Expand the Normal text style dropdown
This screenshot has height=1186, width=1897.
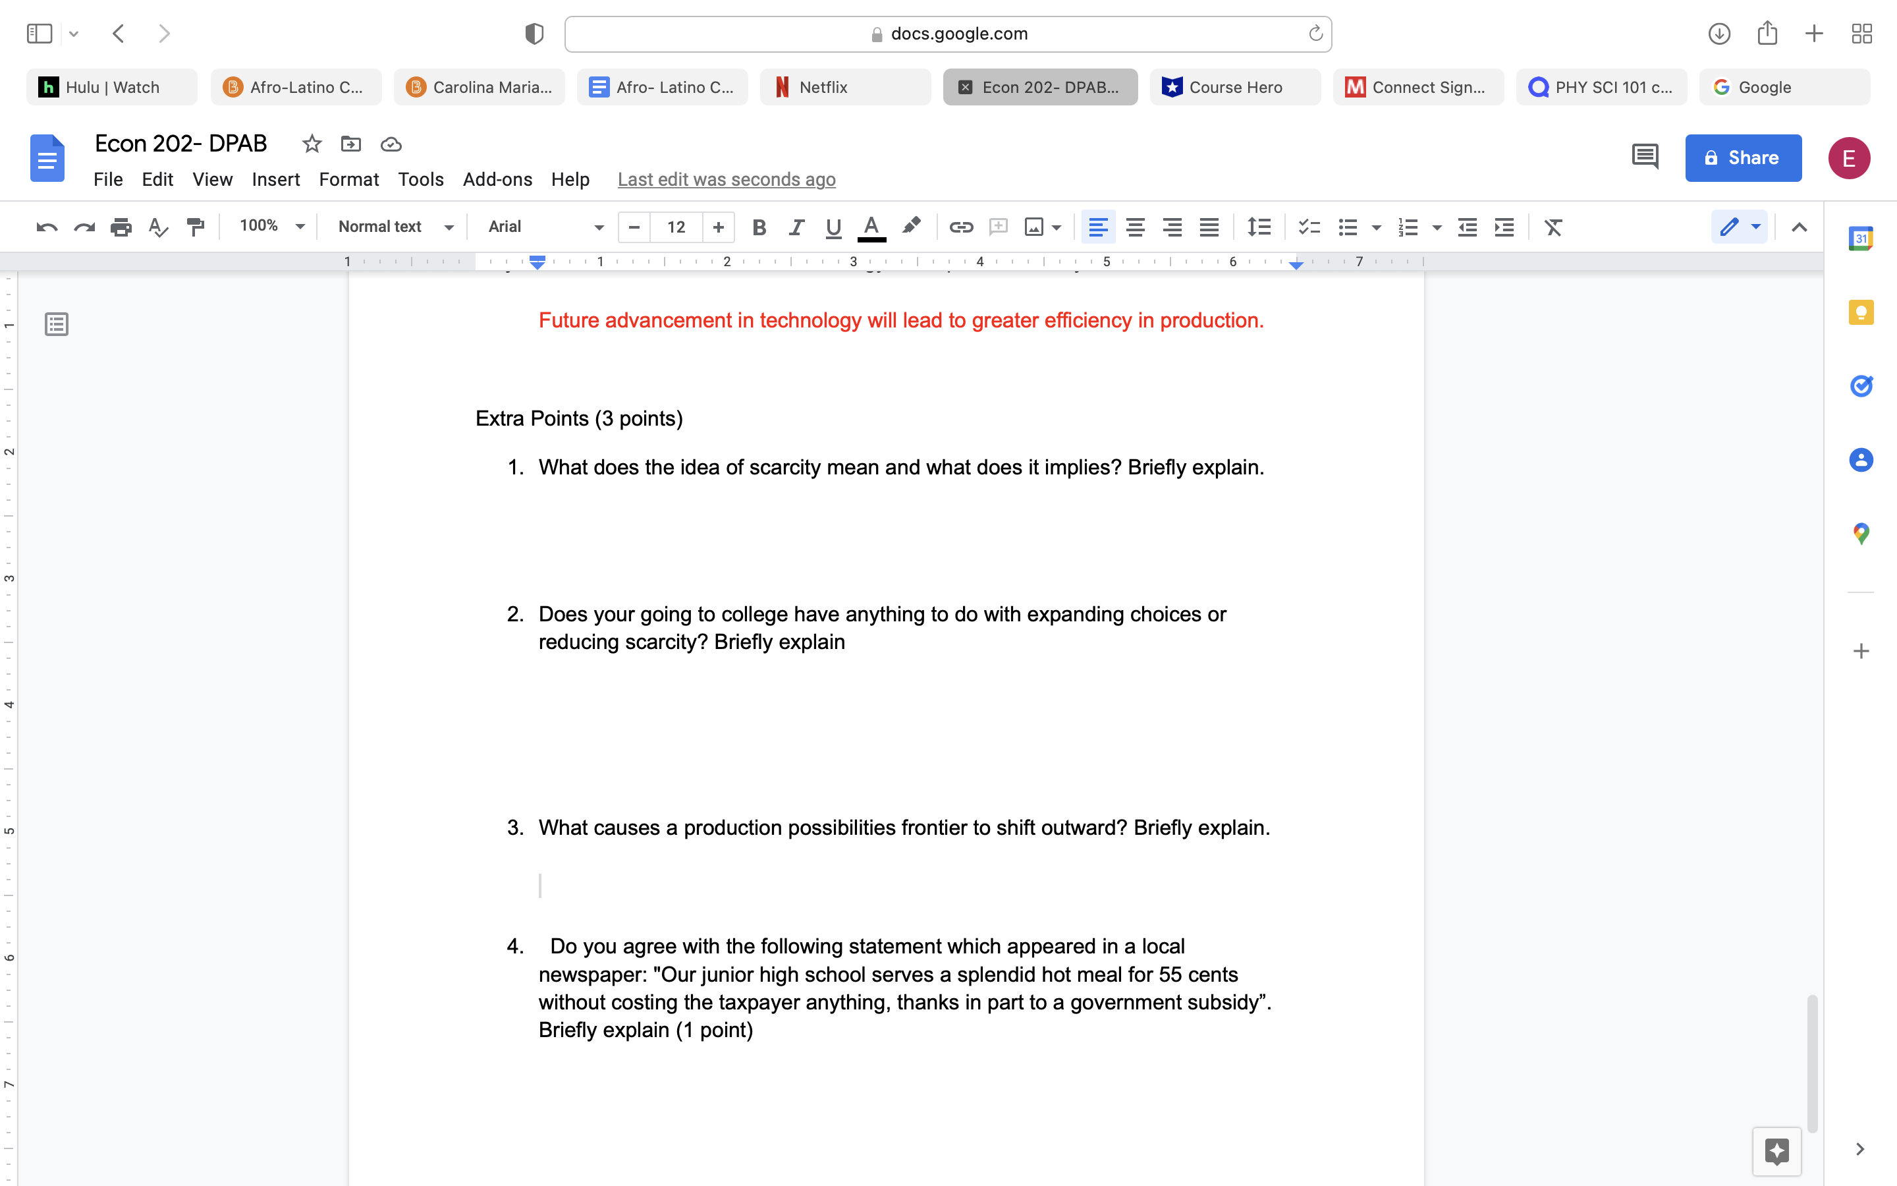[395, 227]
